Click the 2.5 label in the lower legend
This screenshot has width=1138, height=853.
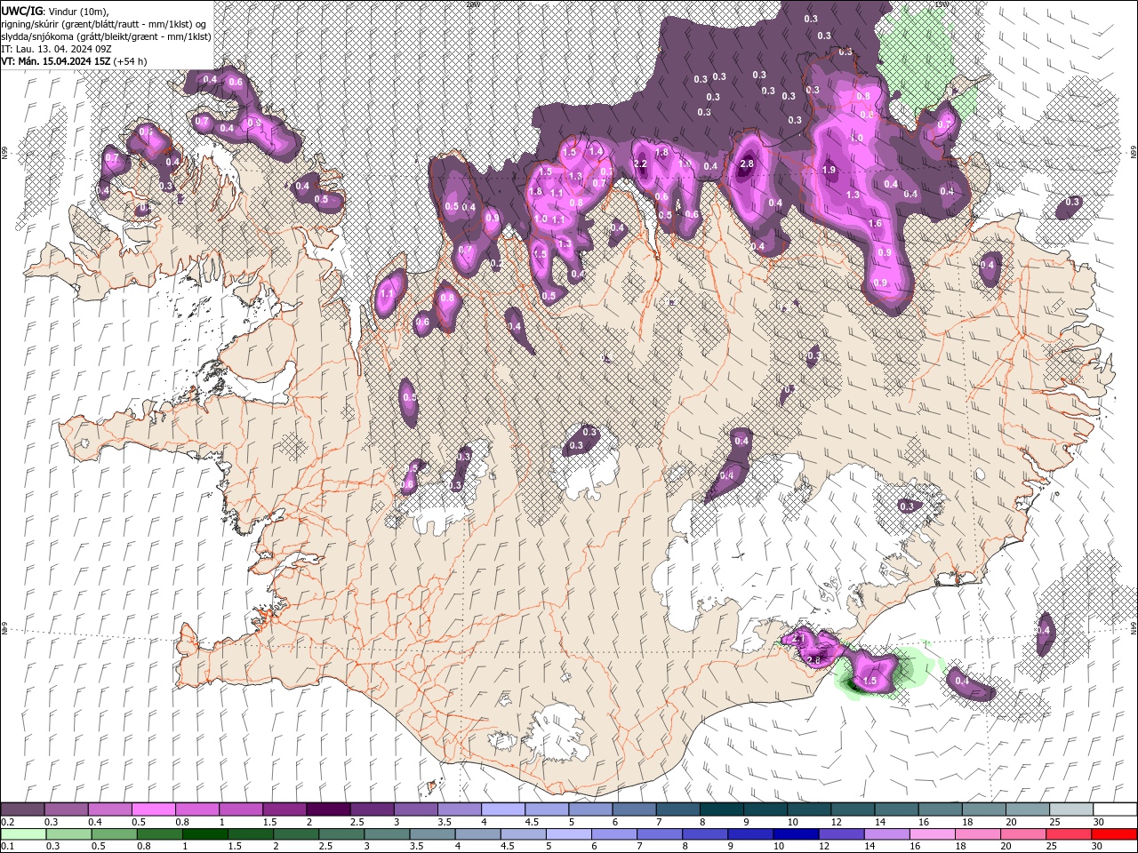(x=326, y=847)
